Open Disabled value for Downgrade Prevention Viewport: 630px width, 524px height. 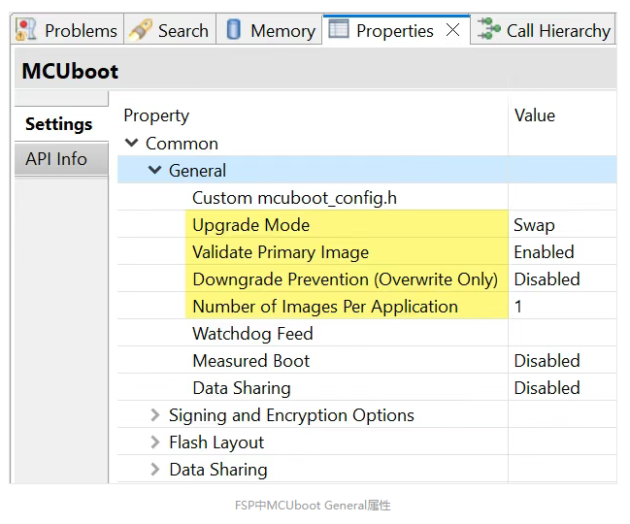[x=562, y=279]
